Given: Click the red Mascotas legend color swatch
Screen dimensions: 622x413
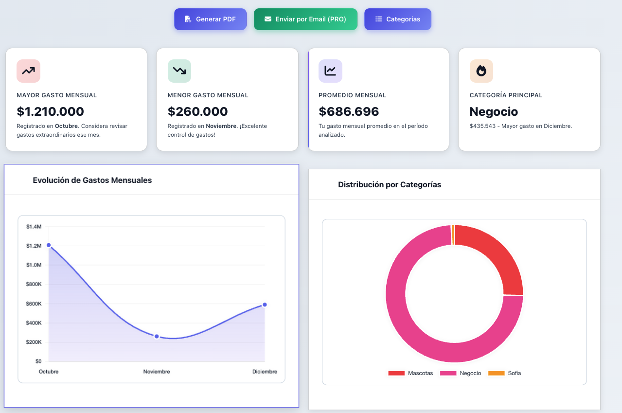Looking at the screenshot, I should coord(396,373).
